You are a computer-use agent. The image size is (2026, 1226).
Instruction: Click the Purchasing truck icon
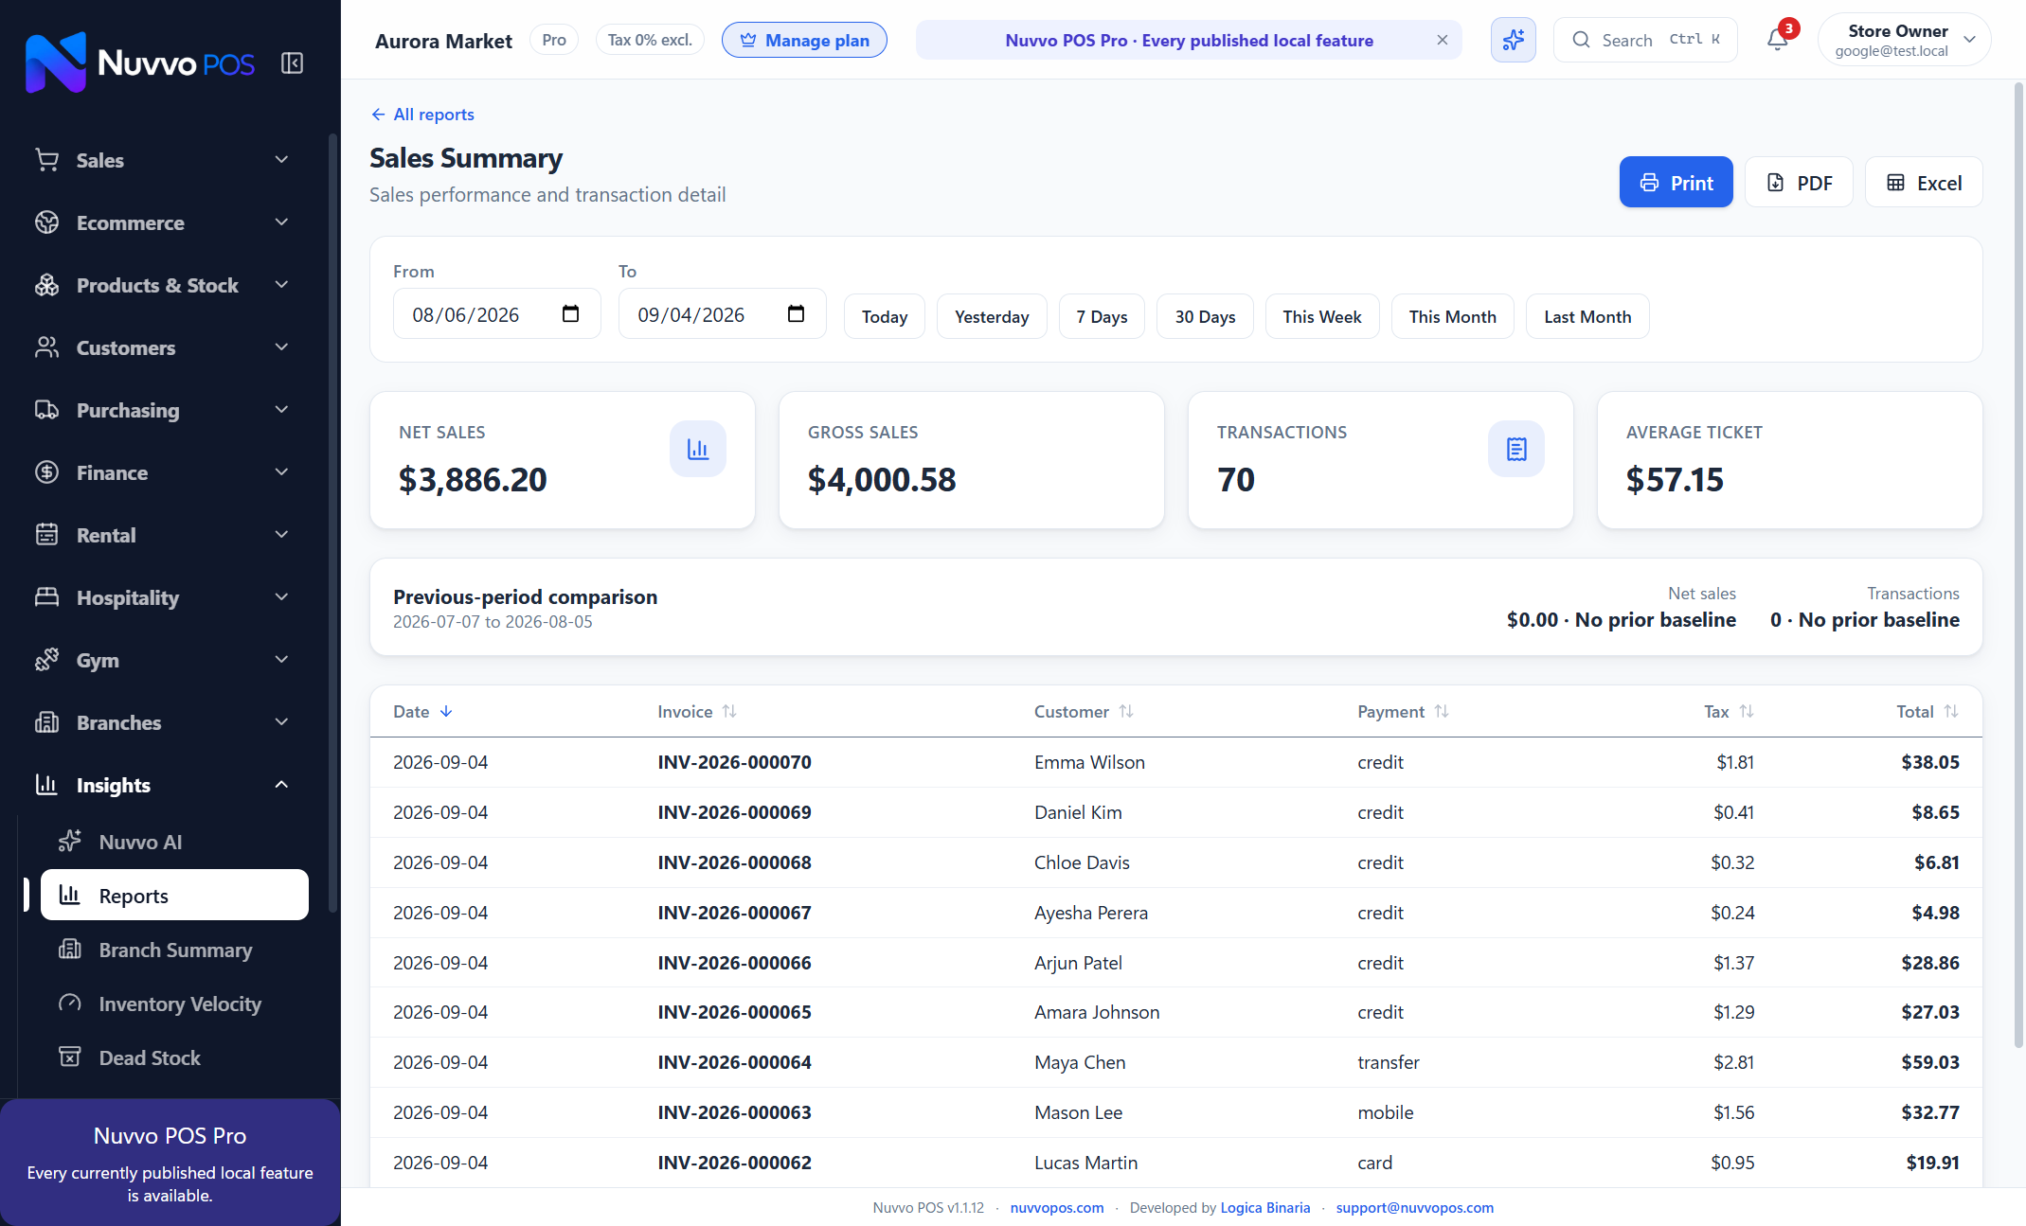[x=46, y=410]
